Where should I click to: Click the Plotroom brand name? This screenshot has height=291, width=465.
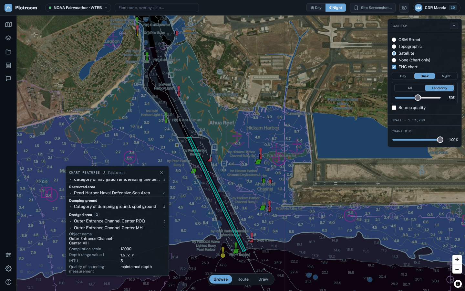26,8
